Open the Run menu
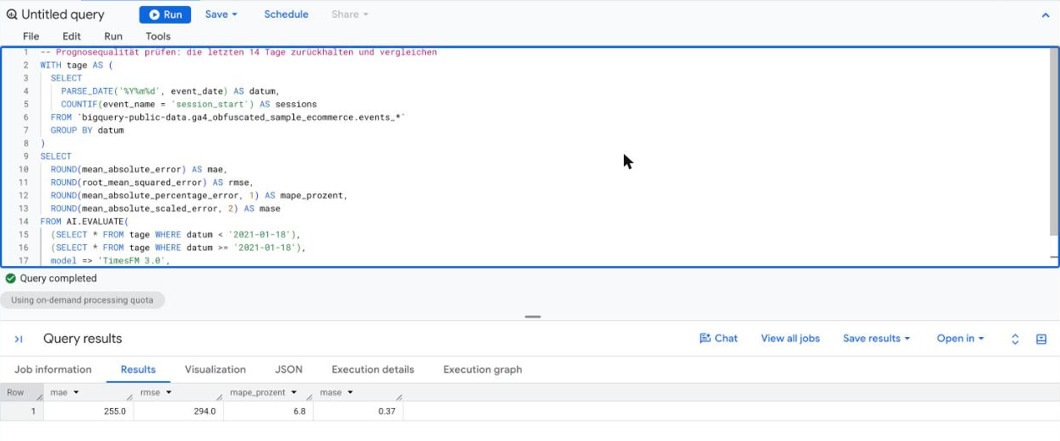The width and height of the screenshot is (1060, 441). [x=113, y=36]
